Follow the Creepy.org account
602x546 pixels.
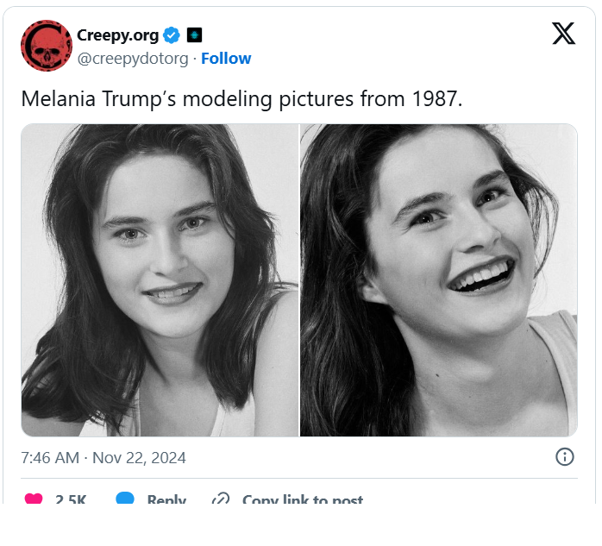[x=226, y=59]
